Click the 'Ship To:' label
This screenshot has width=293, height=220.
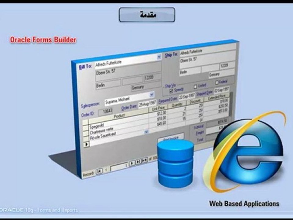coord(171,55)
